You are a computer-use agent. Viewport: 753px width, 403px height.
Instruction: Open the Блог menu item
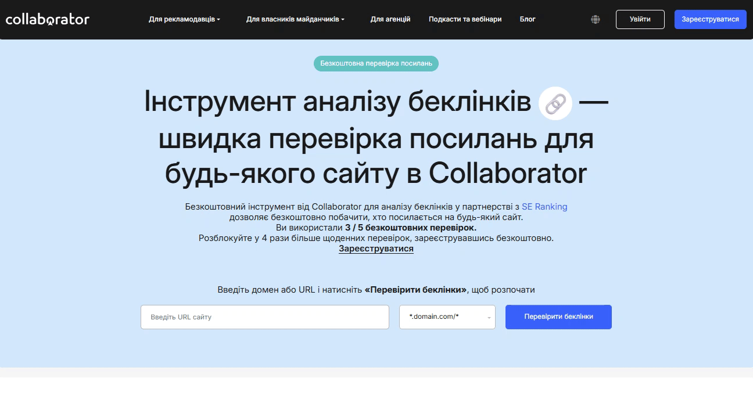click(x=528, y=19)
